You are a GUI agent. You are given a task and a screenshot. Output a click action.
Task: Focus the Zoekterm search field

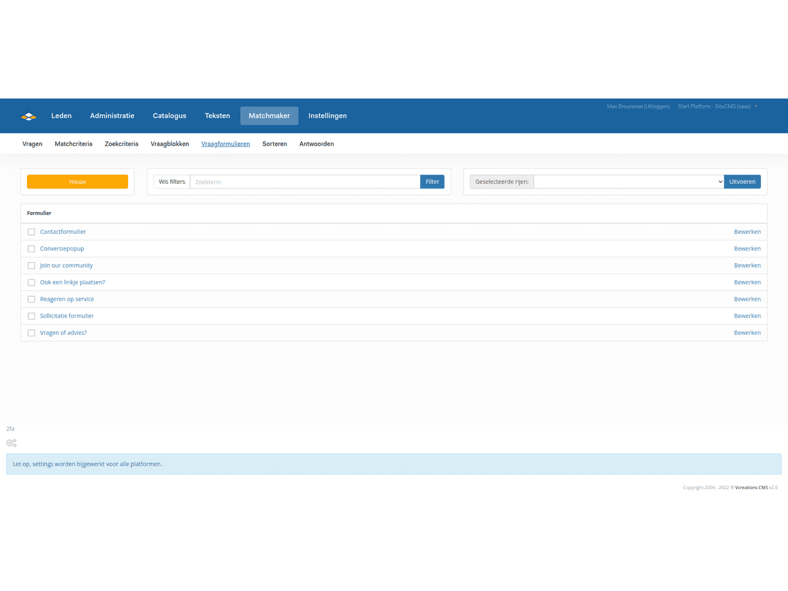click(305, 182)
